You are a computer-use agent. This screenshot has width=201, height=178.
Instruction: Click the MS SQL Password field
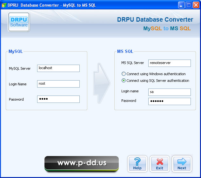170,101
